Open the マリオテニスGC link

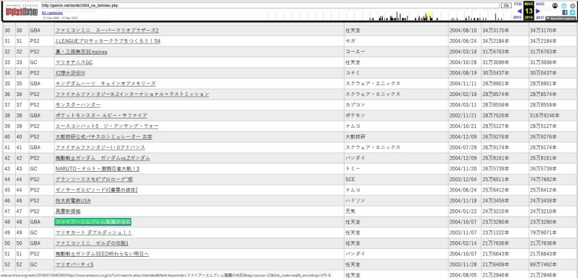[x=74, y=62]
